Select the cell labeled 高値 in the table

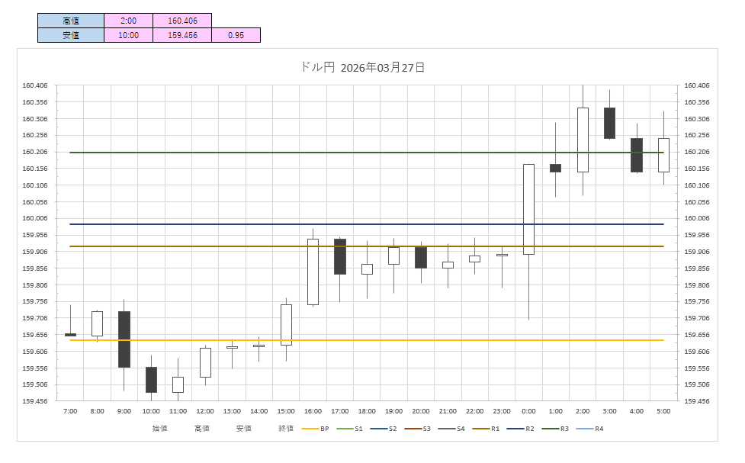tap(70, 21)
